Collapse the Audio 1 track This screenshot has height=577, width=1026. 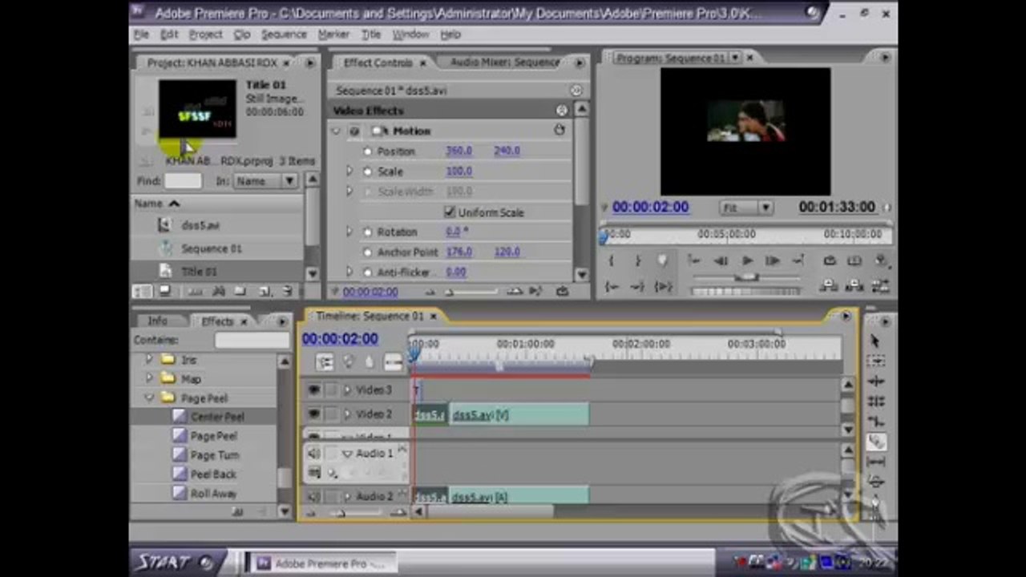(347, 454)
